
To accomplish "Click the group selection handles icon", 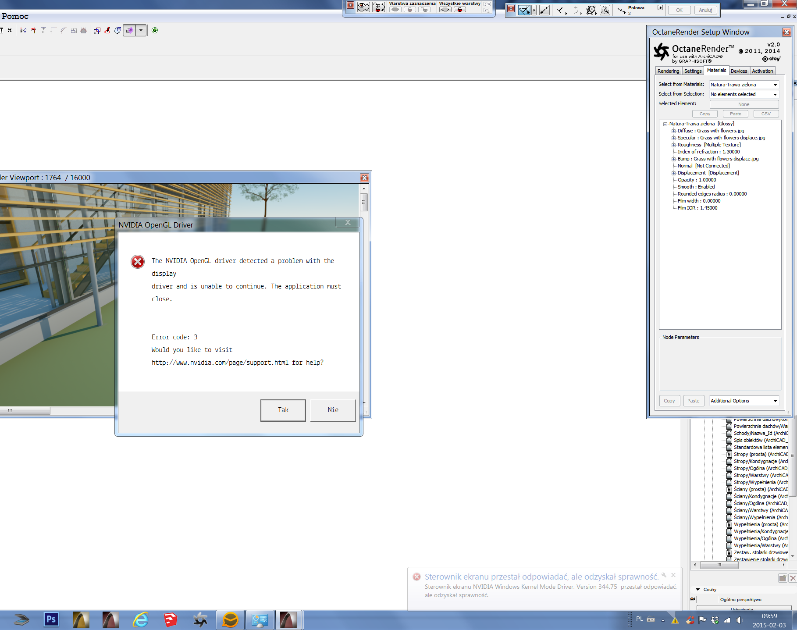I will 591,10.
